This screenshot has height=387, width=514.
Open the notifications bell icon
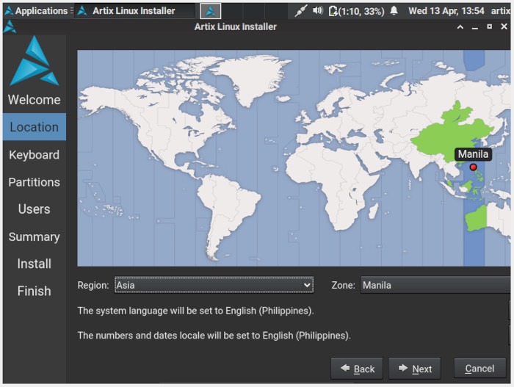click(394, 11)
